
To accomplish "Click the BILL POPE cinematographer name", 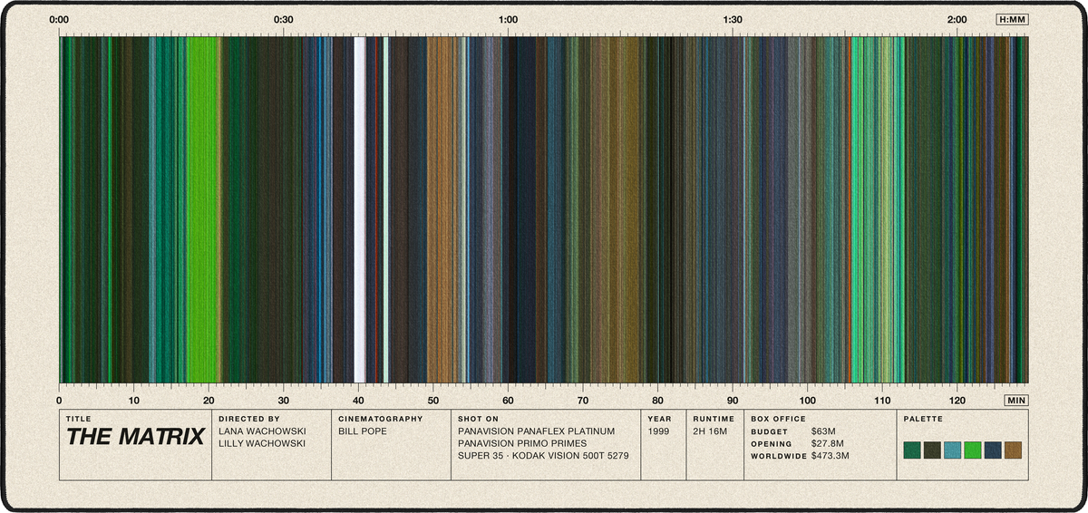I will point(362,431).
